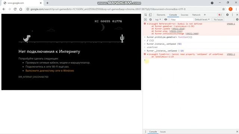
Task: Switch to the Console tab
Action: tap(173, 15)
